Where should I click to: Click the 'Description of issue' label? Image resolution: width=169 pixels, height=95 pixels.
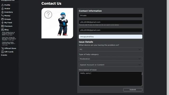pyautogui.click(x=88, y=70)
